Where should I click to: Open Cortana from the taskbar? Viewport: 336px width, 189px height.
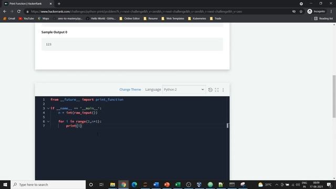[x=91, y=184]
